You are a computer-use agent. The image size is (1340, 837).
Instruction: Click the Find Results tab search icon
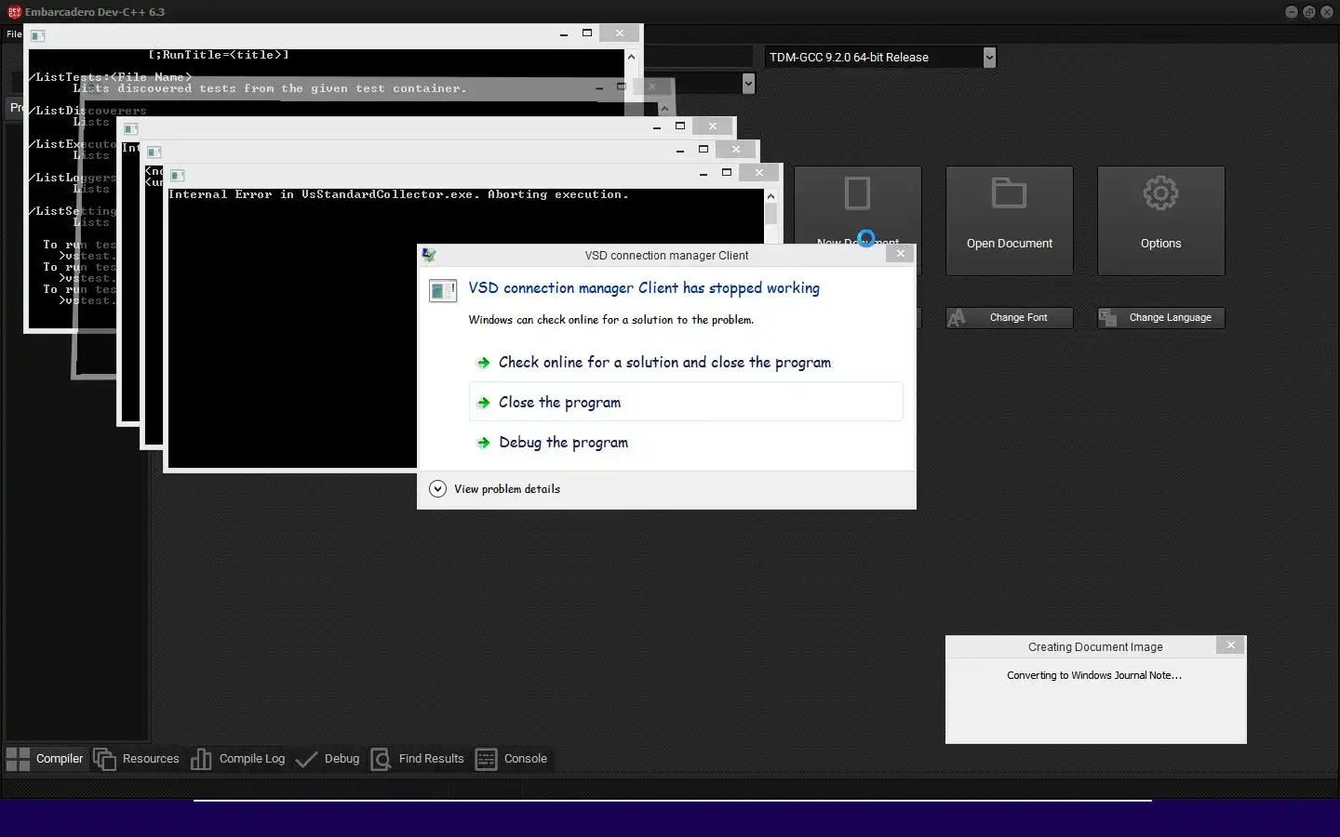tap(381, 760)
